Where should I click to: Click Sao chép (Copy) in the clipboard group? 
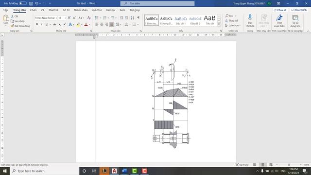(x=17, y=21)
